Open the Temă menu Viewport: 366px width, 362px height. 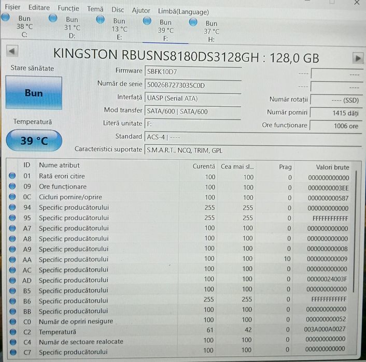(x=95, y=9)
